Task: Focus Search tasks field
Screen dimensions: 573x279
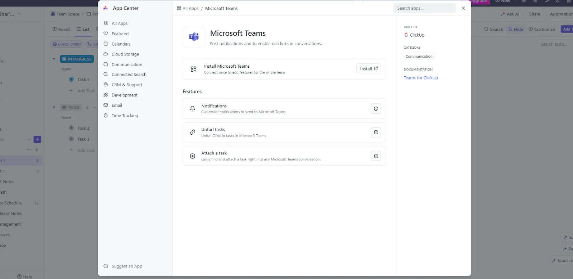Action: pos(555,44)
